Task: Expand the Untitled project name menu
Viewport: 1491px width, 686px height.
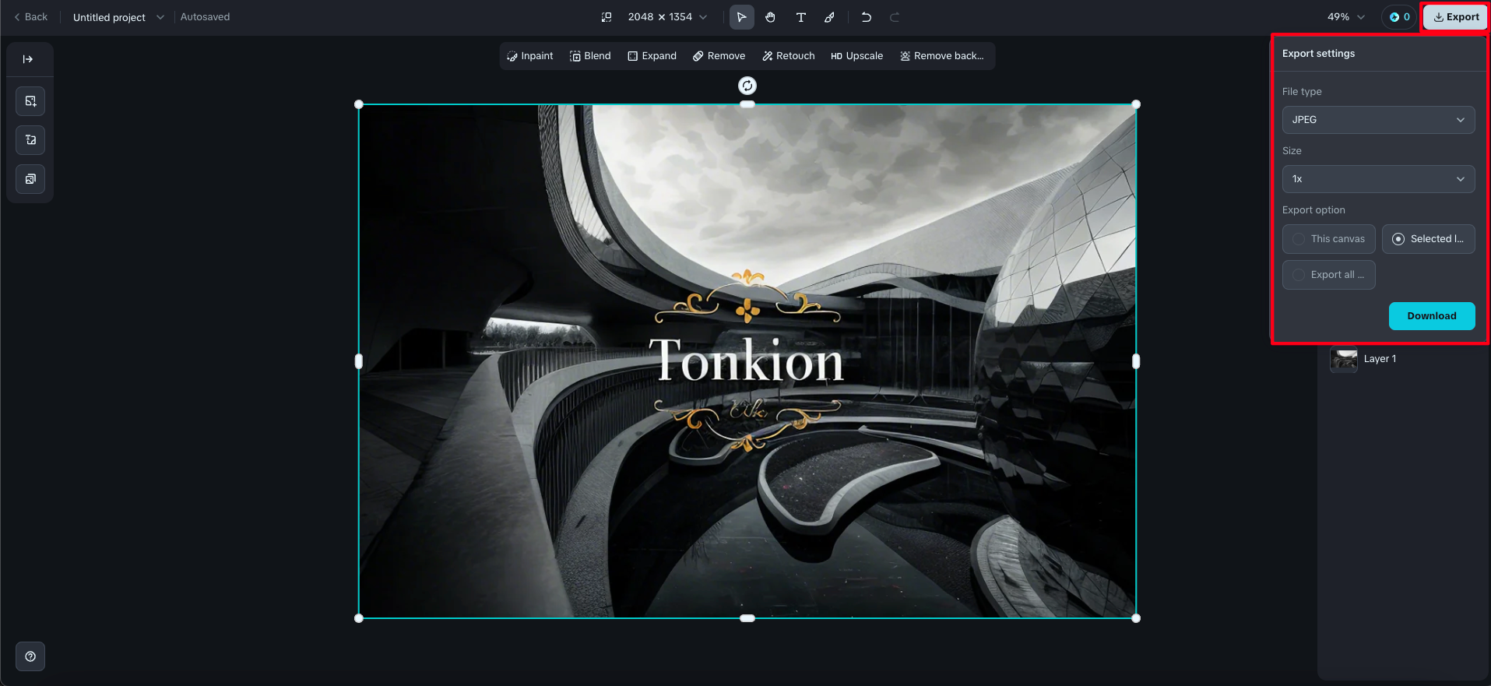Action: point(118,17)
